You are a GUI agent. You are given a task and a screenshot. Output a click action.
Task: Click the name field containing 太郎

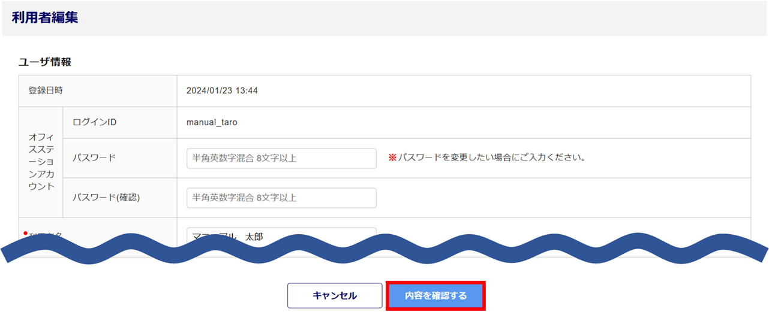281,235
